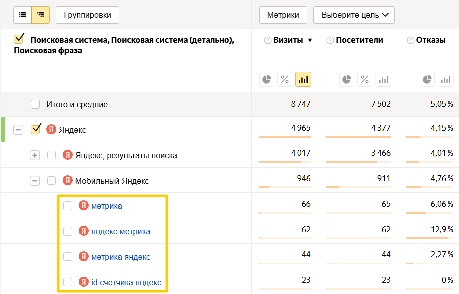459x294 pixels.
Task: Tick checkbox for Мобильный Яндекс row
Action: click(51, 181)
